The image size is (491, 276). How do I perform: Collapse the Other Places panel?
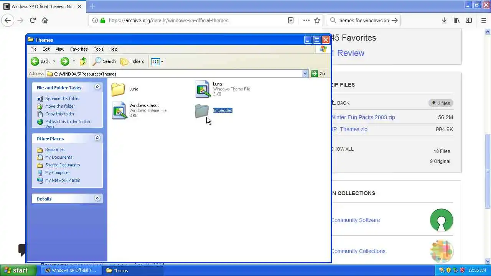pos(97,138)
